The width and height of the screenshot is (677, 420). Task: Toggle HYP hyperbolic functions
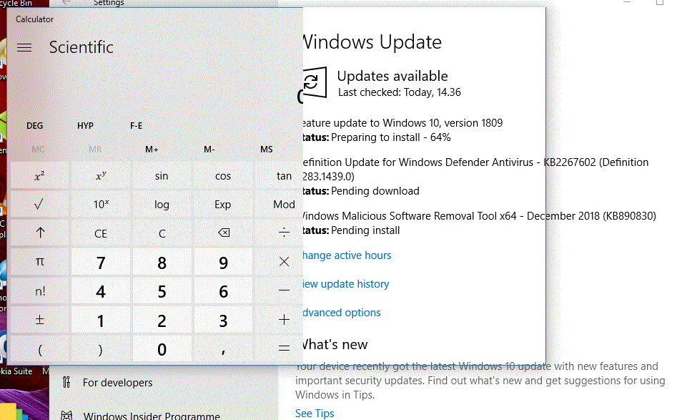tap(85, 126)
